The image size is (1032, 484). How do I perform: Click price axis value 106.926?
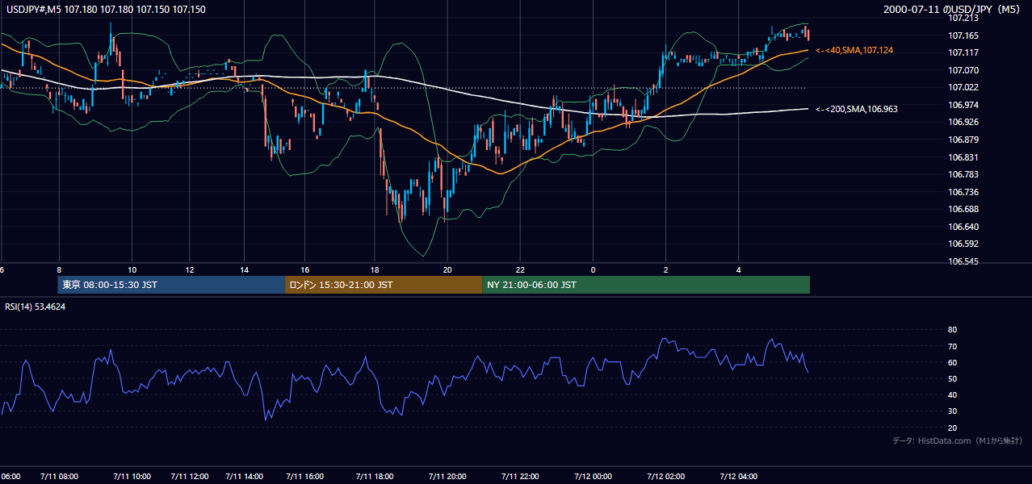963,122
